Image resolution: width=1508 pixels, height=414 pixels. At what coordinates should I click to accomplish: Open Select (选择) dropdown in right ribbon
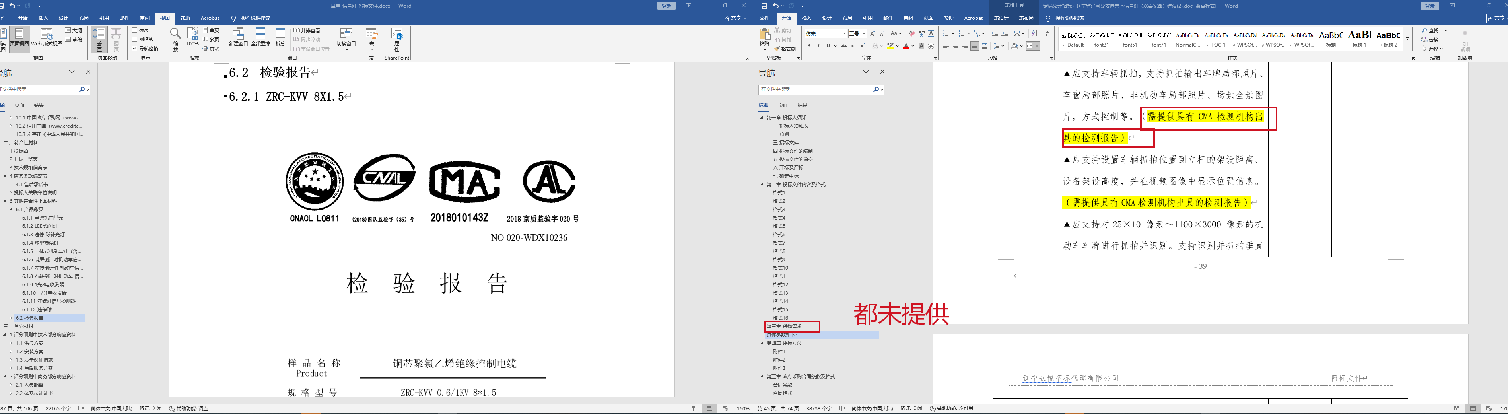point(1432,49)
